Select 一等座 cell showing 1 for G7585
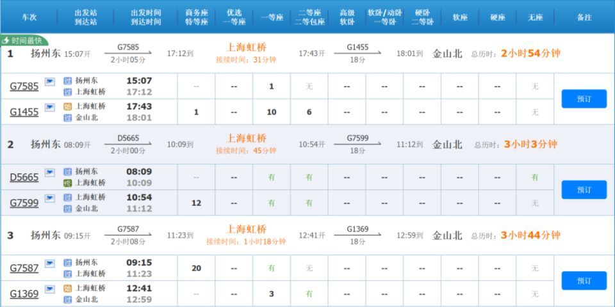 (272, 86)
